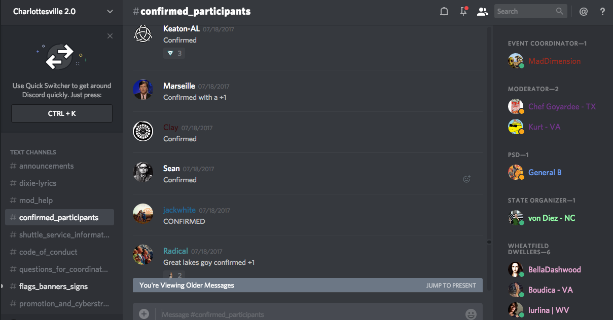Image resolution: width=613 pixels, height=320 pixels.
Task: Click the CTRL + K button
Action: coord(62,113)
